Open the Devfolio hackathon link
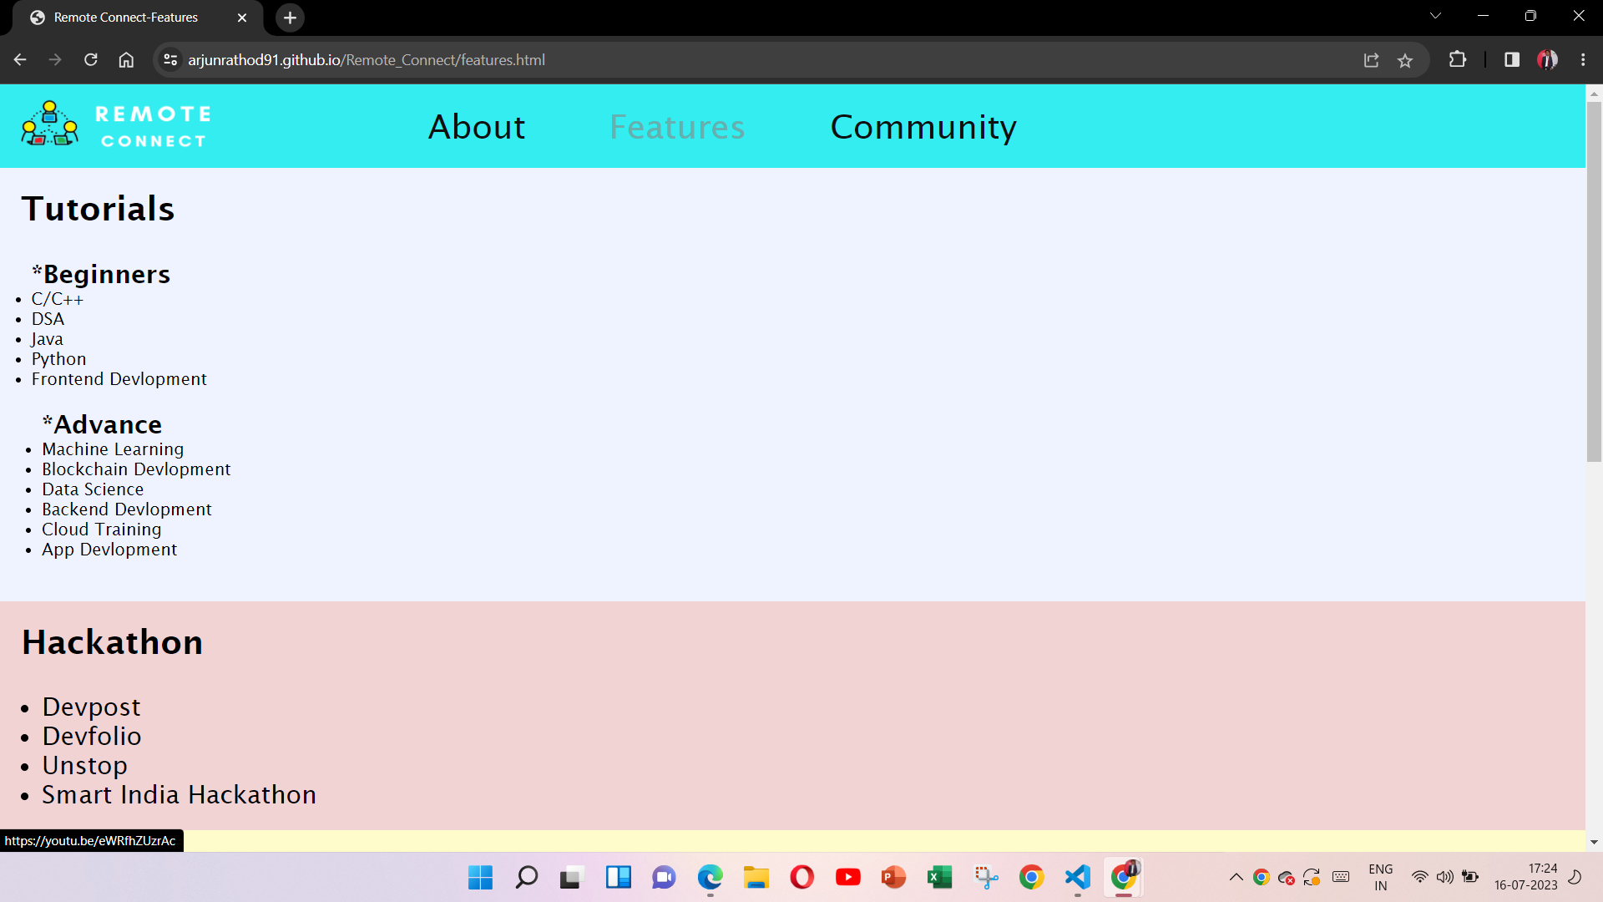 click(x=92, y=737)
